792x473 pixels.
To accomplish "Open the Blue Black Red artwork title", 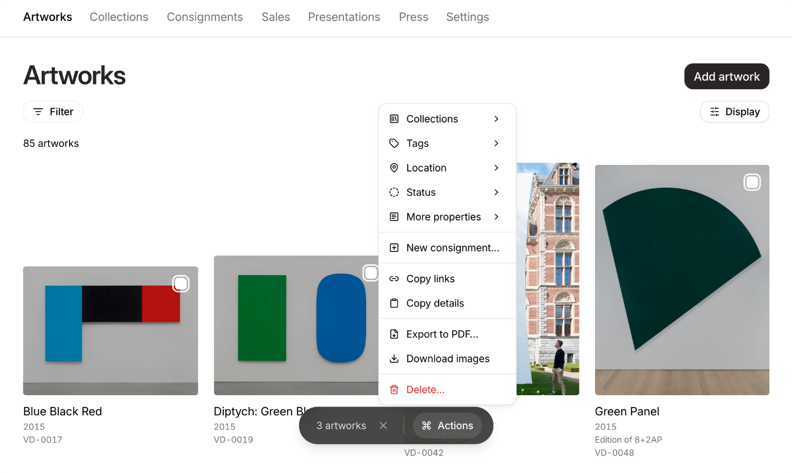I will [62, 412].
